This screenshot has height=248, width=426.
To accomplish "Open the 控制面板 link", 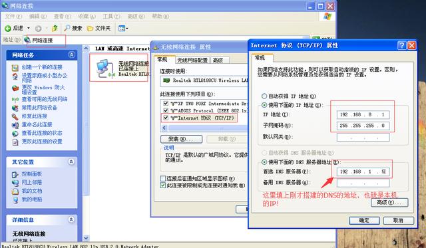I will [32, 174].
